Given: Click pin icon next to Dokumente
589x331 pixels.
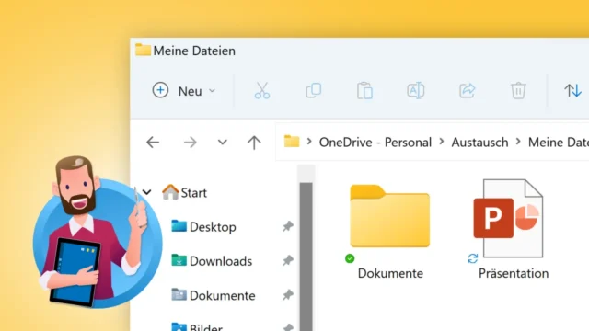Looking at the screenshot, I should pyautogui.click(x=288, y=295).
